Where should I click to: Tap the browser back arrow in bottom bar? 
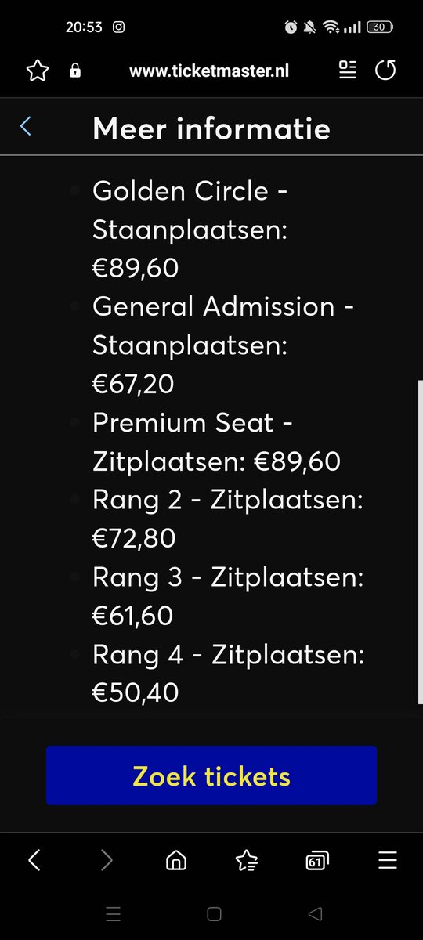click(x=34, y=861)
